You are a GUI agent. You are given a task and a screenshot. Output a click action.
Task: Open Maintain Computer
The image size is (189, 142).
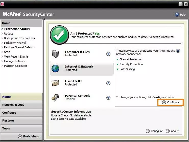tap(16, 66)
